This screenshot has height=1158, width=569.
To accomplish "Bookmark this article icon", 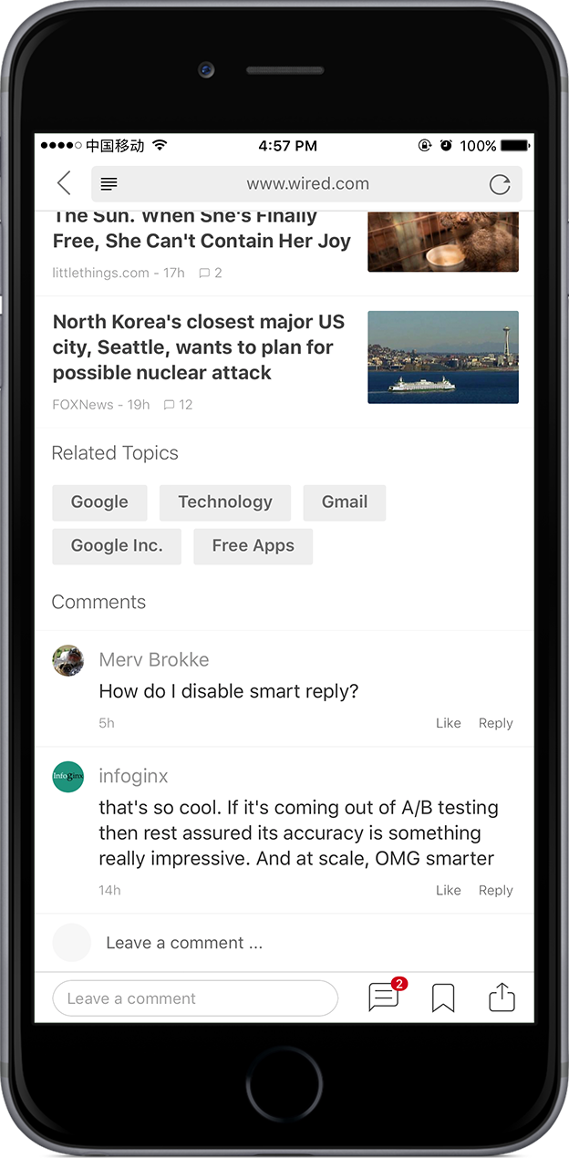I will [443, 998].
